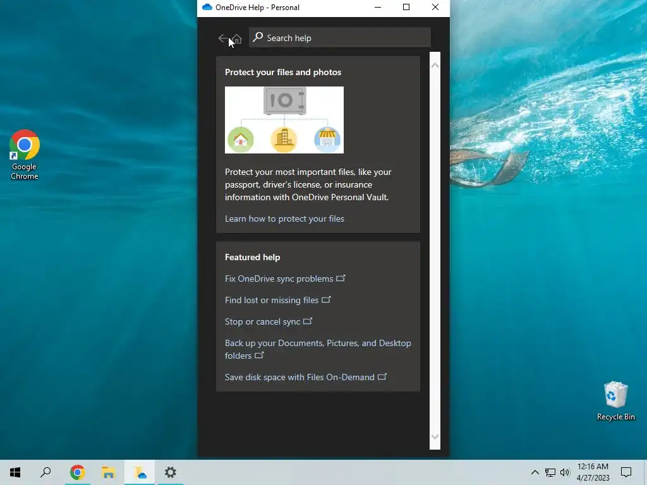Click the scrollbar down arrow in help pane
This screenshot has height=485, width=647.
click(x=435, y=436)
